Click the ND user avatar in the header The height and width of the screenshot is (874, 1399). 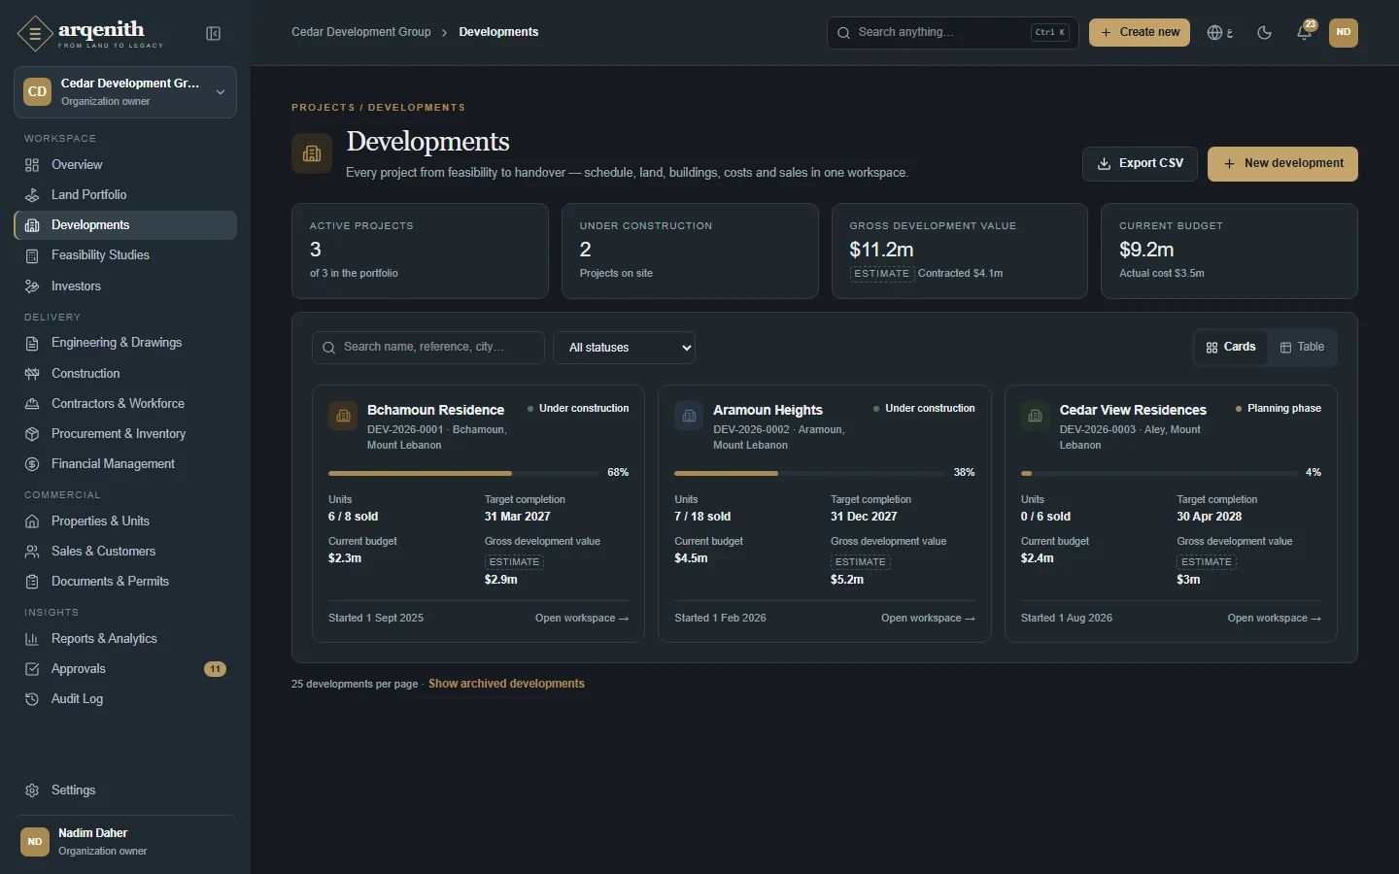[1344, 32]
